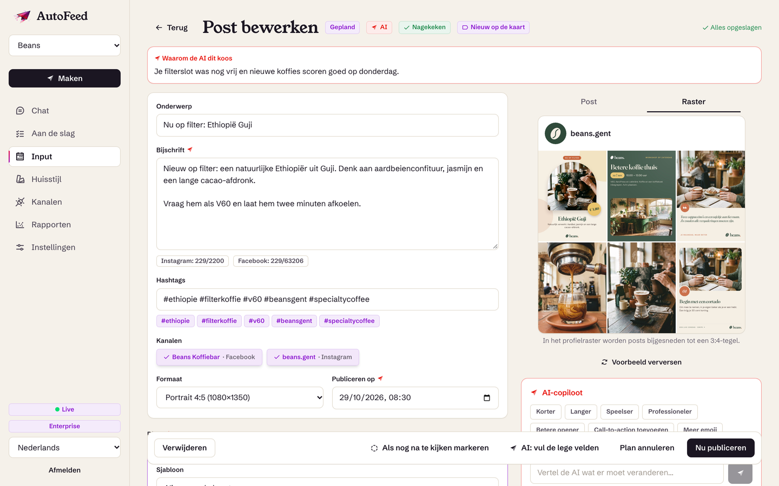Choose the Langer copilot suggestion
Screen dimensions: 779x486
[x=580, y=412]
